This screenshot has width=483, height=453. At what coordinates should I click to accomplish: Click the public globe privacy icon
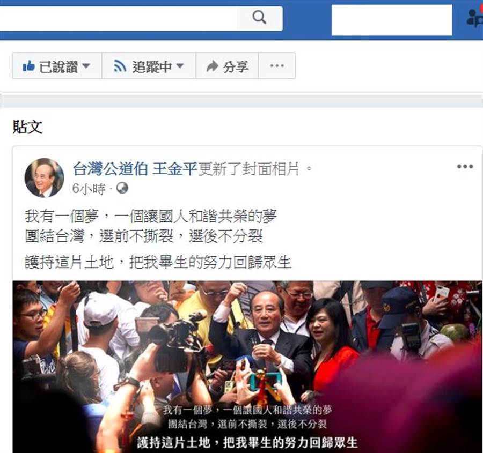click(x=122, y=188)
